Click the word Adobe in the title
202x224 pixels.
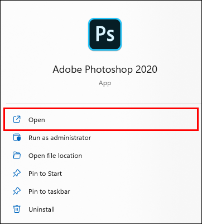coord(68,69)
